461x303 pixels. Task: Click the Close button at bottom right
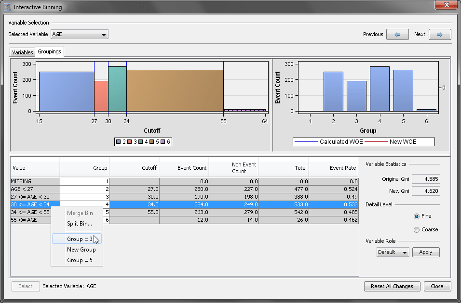coord(437,286)
